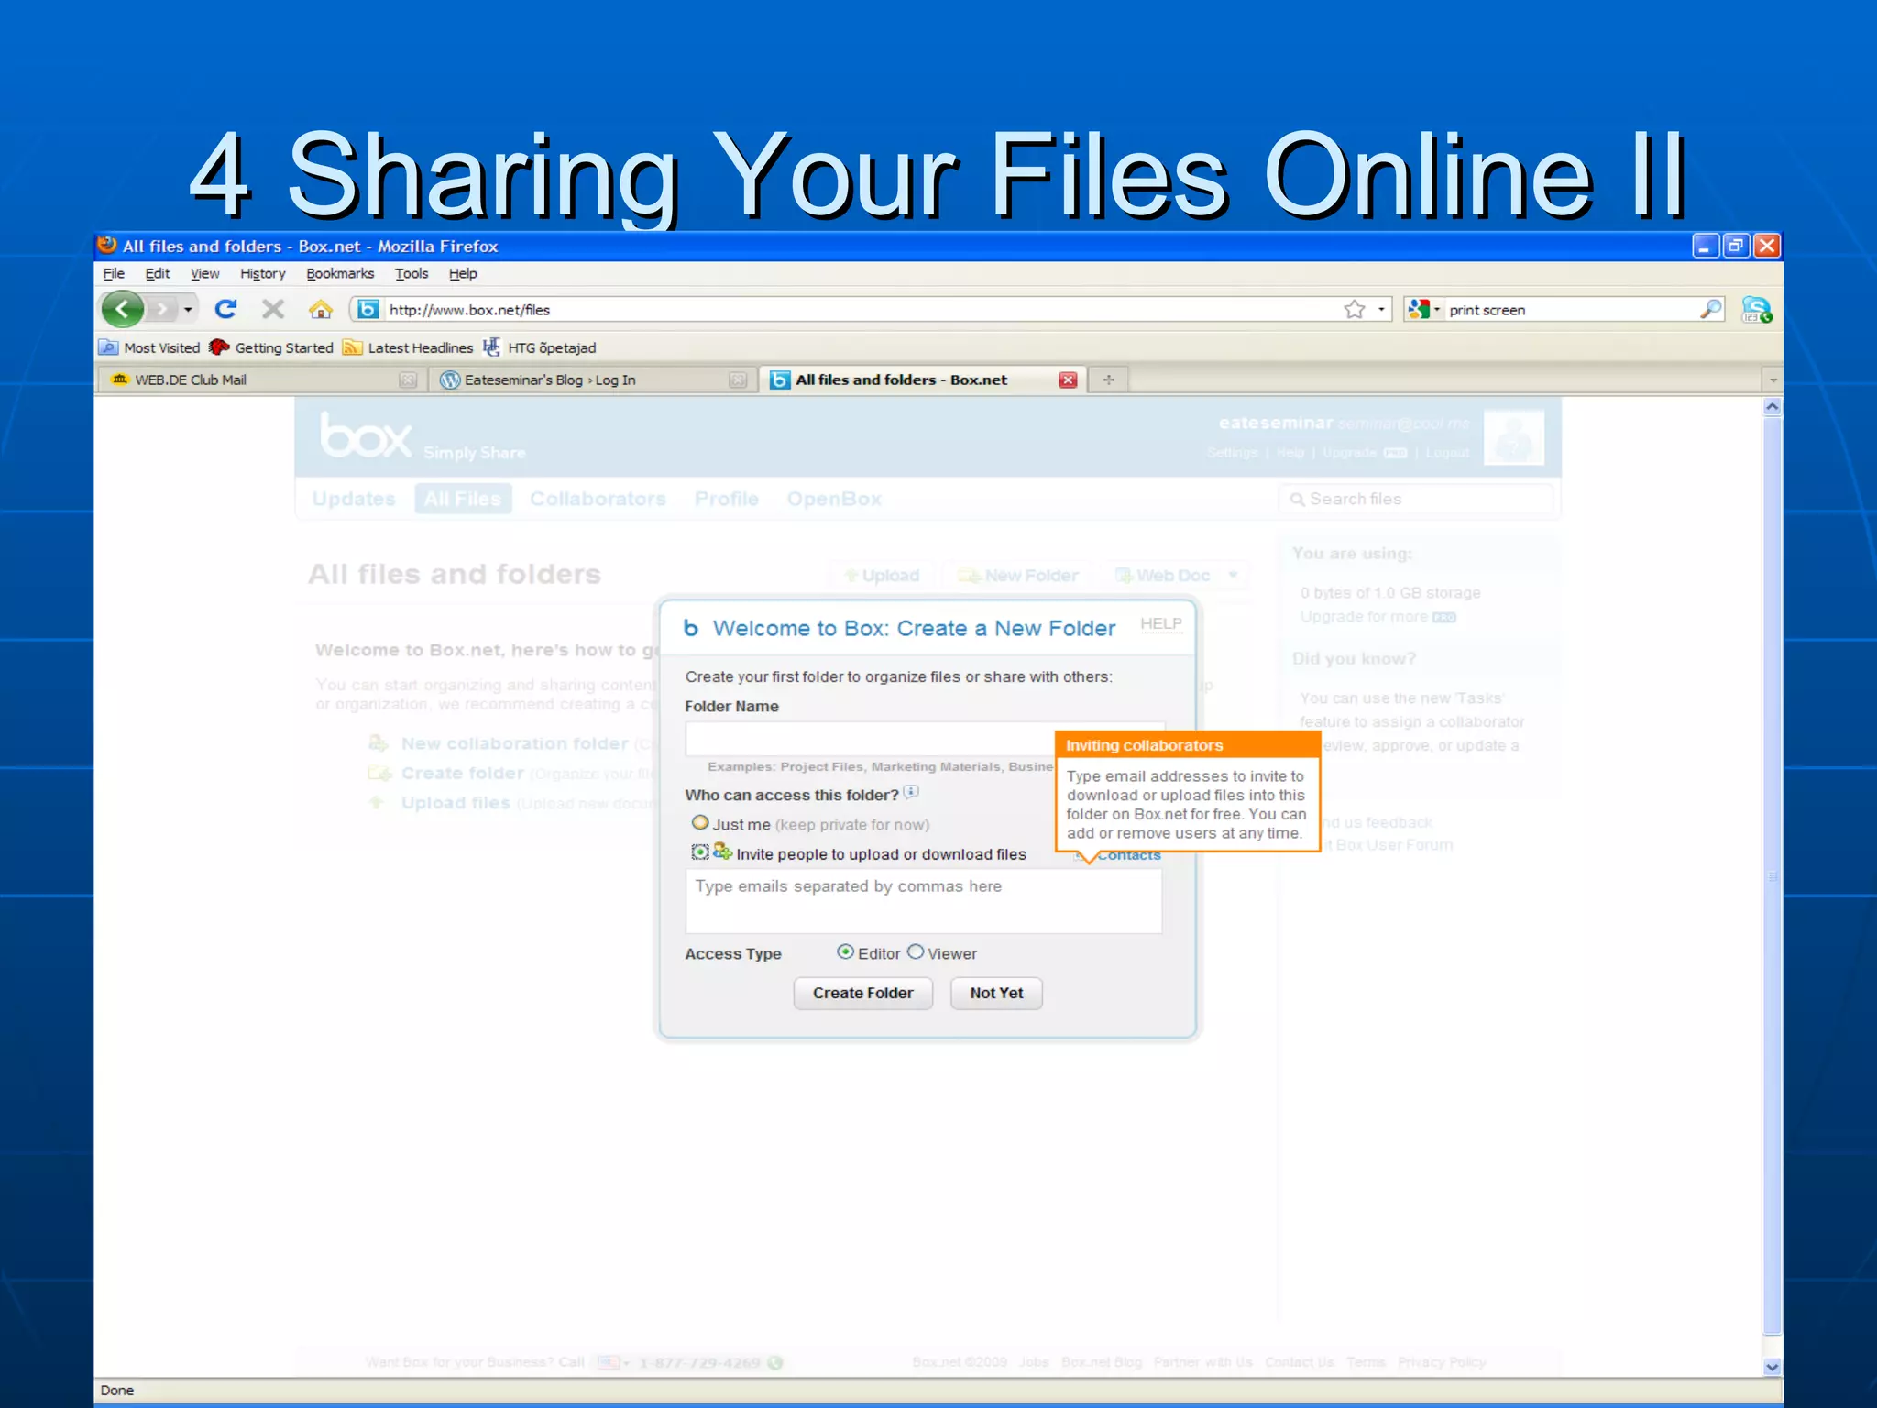The height and width of the screenshot is (1408, 1877).
Task: Open the View menu
Action: point(205,274)
